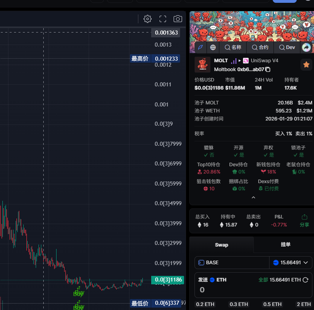Click the rainbow share arrow icon
The image size is (314, 310).
point(306,47)
